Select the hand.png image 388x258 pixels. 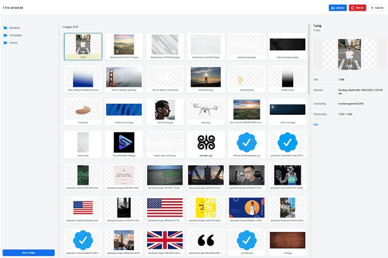coord(83,110)
